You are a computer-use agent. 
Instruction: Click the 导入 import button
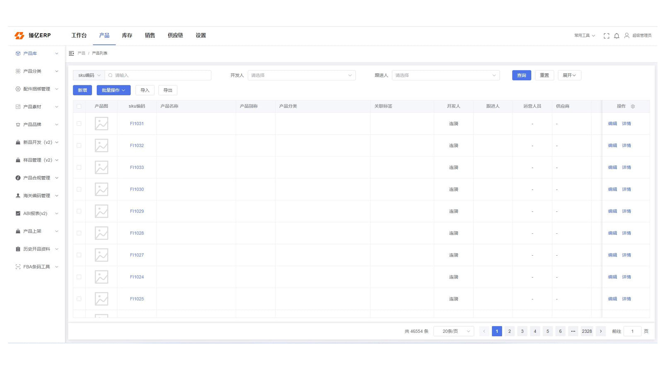coord(145,90)
